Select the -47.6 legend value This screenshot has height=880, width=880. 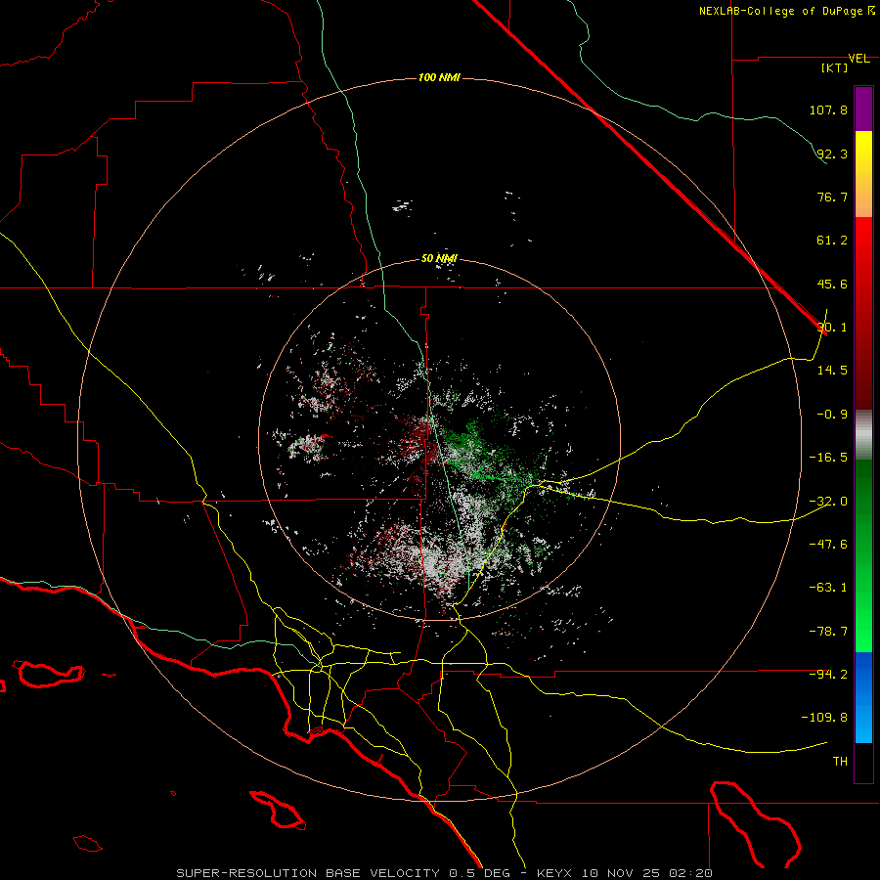828,545
